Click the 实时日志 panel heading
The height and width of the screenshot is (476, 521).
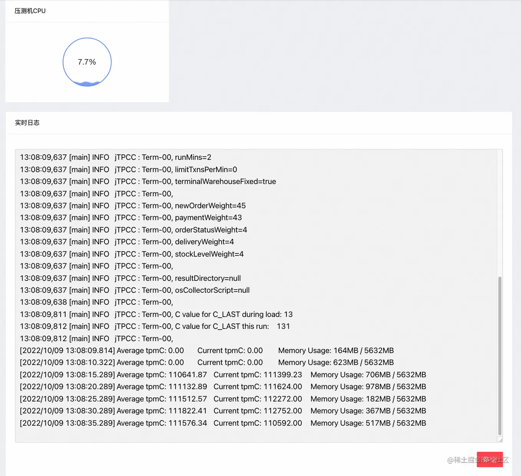[x=27, y=123]
